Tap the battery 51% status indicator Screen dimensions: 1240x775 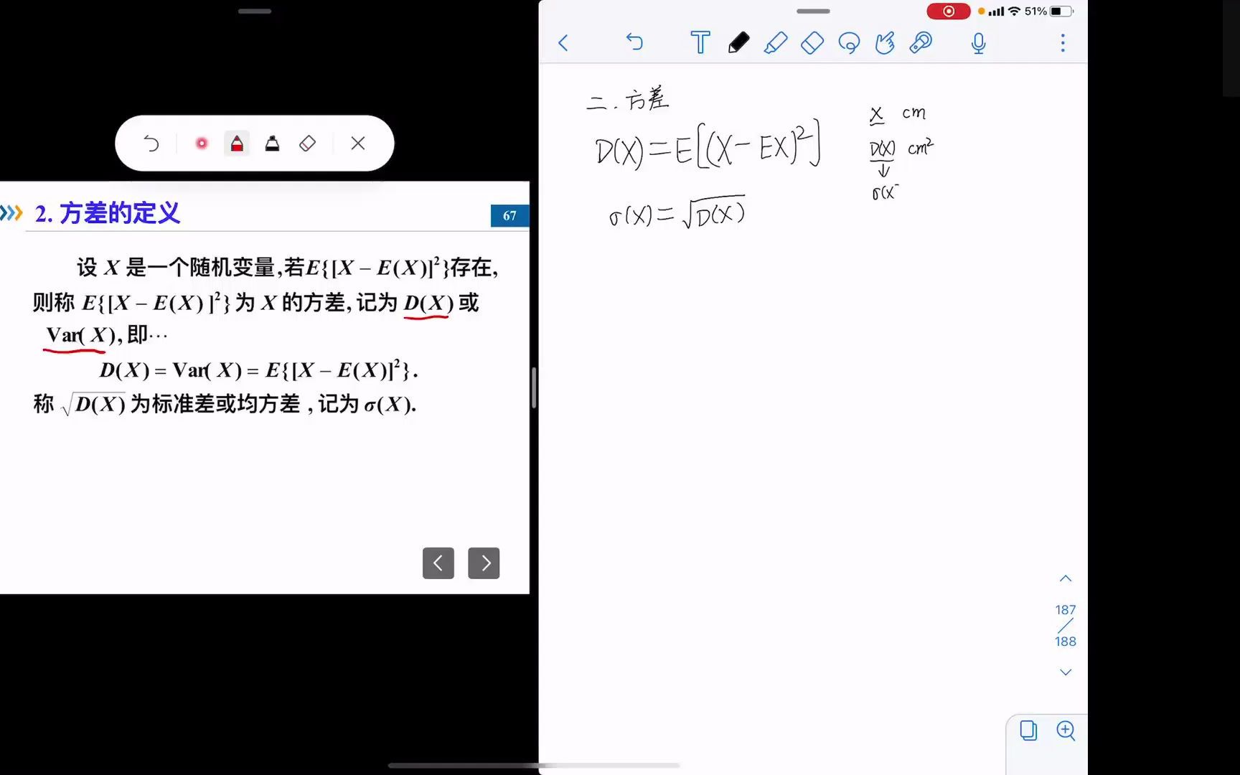(x=1048, y=11)
